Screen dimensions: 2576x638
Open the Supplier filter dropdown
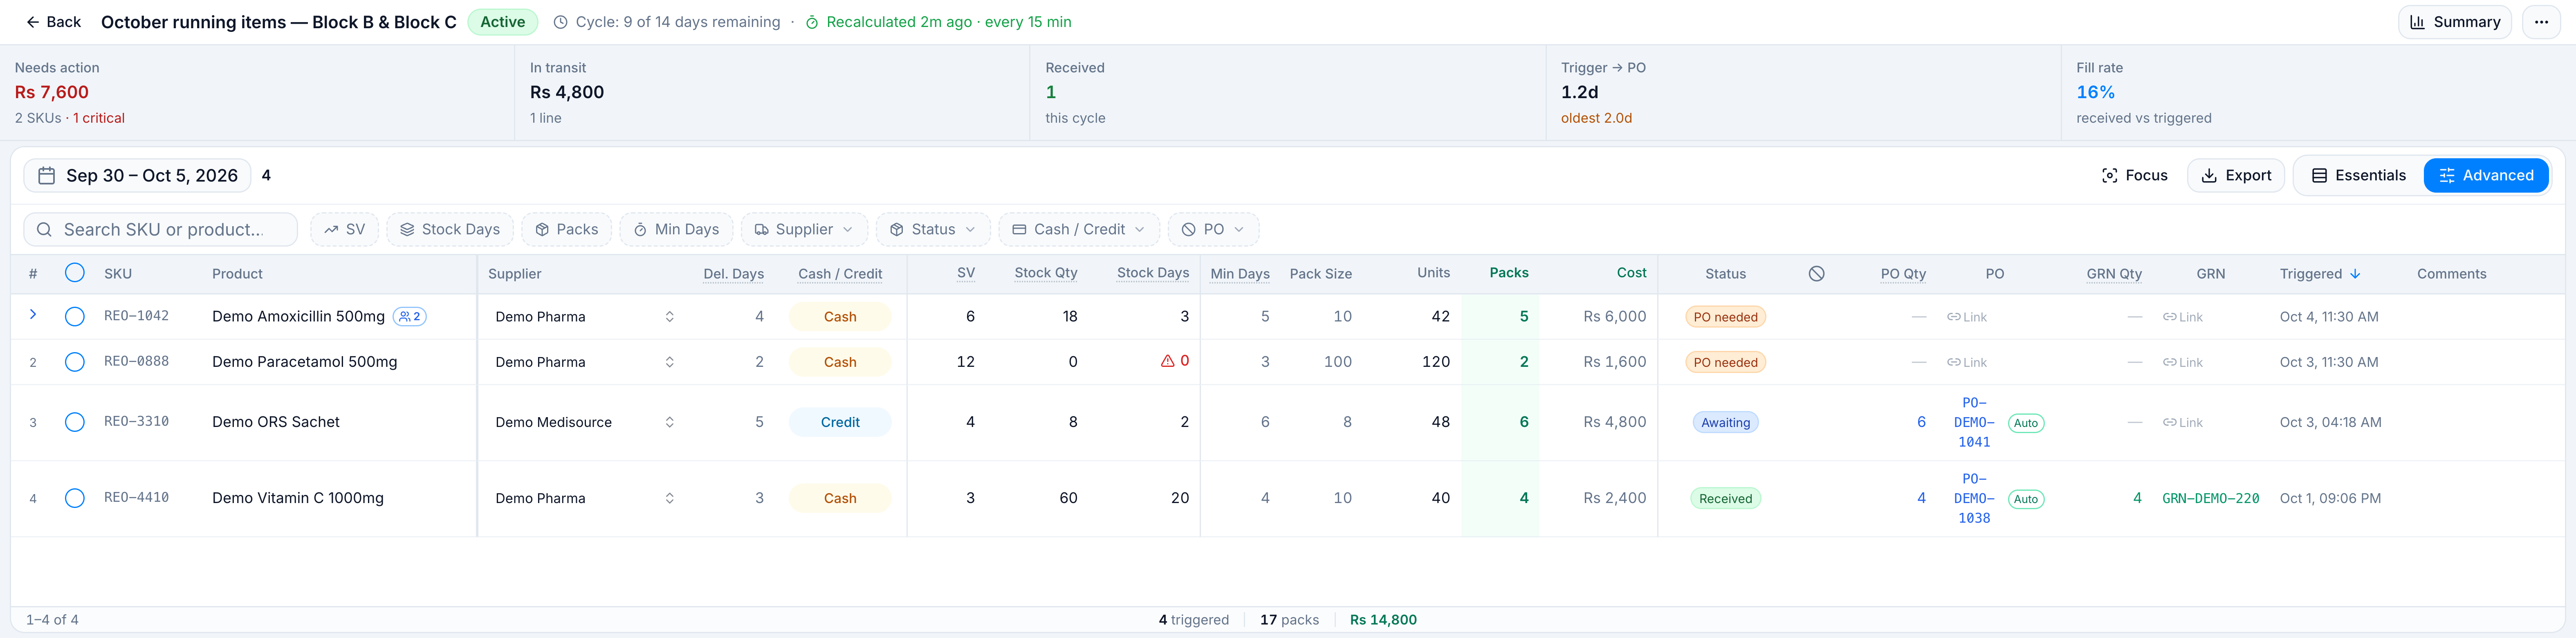804,229
